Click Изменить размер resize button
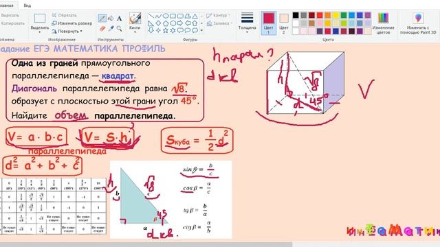This screenshot has width=440, height=247. (x=72, y=23)
